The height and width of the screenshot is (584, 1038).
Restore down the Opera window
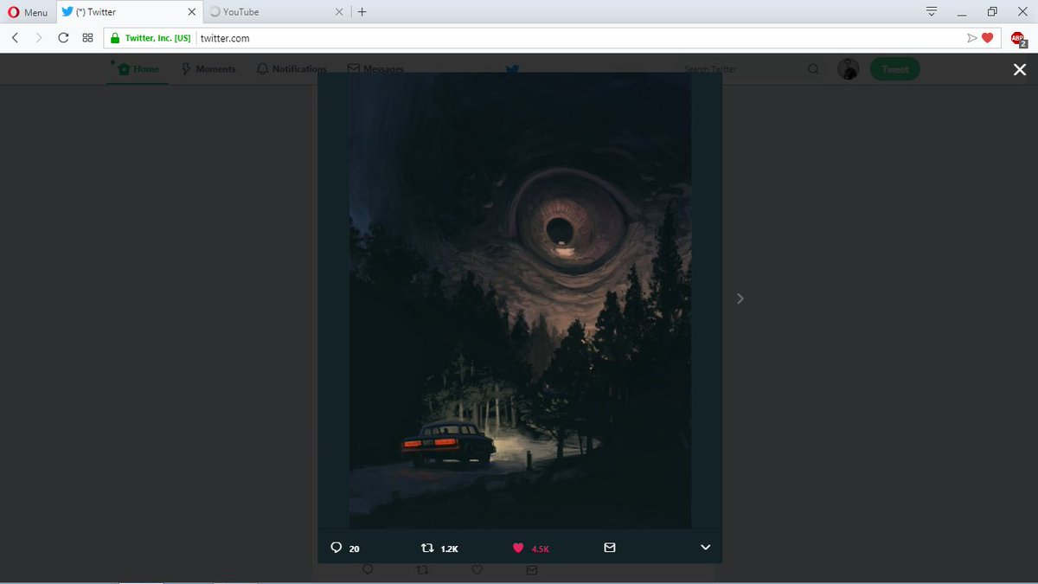point(992,11)
